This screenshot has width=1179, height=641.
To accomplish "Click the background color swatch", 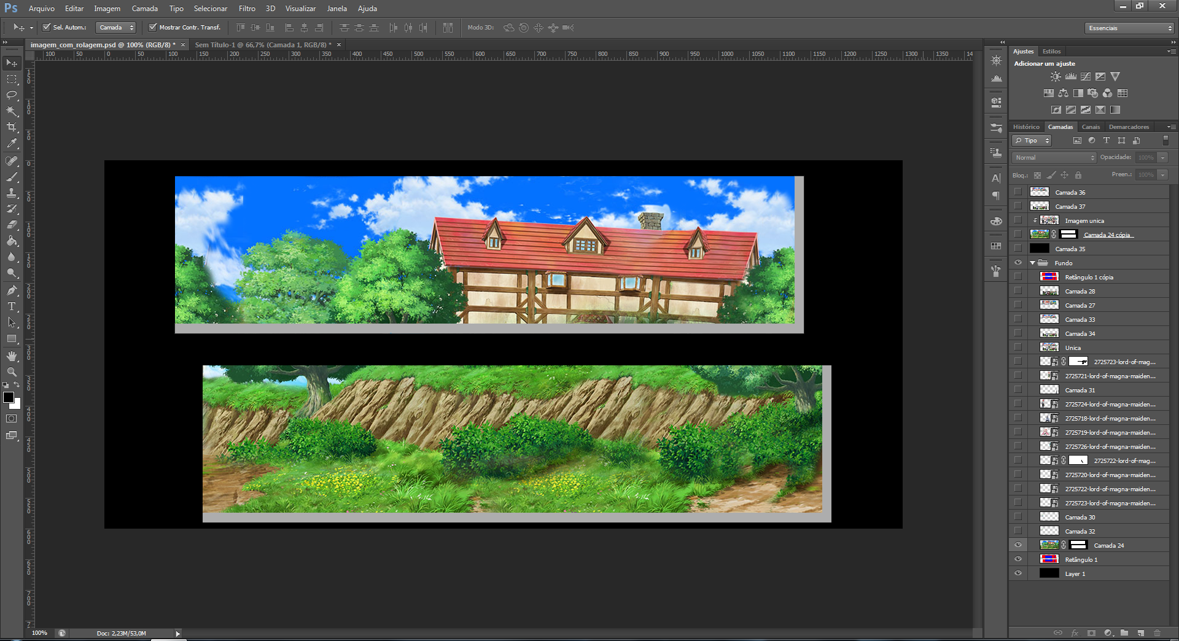I will point(17,405).
